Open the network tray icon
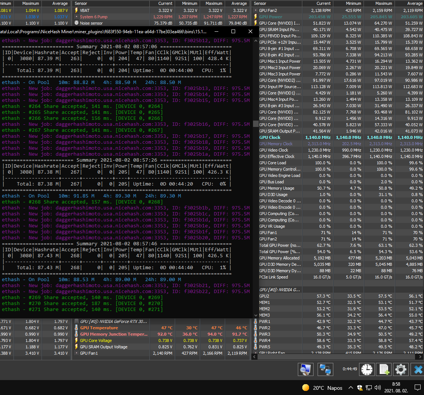The width and height of the screenshot is (424, 395). click(369, 388)
